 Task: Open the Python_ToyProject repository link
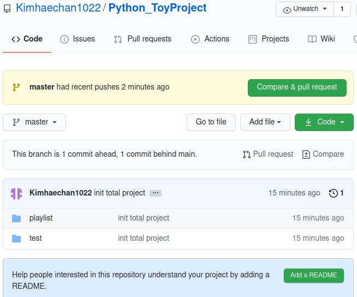pyautogui.click(x=158, y=8)
